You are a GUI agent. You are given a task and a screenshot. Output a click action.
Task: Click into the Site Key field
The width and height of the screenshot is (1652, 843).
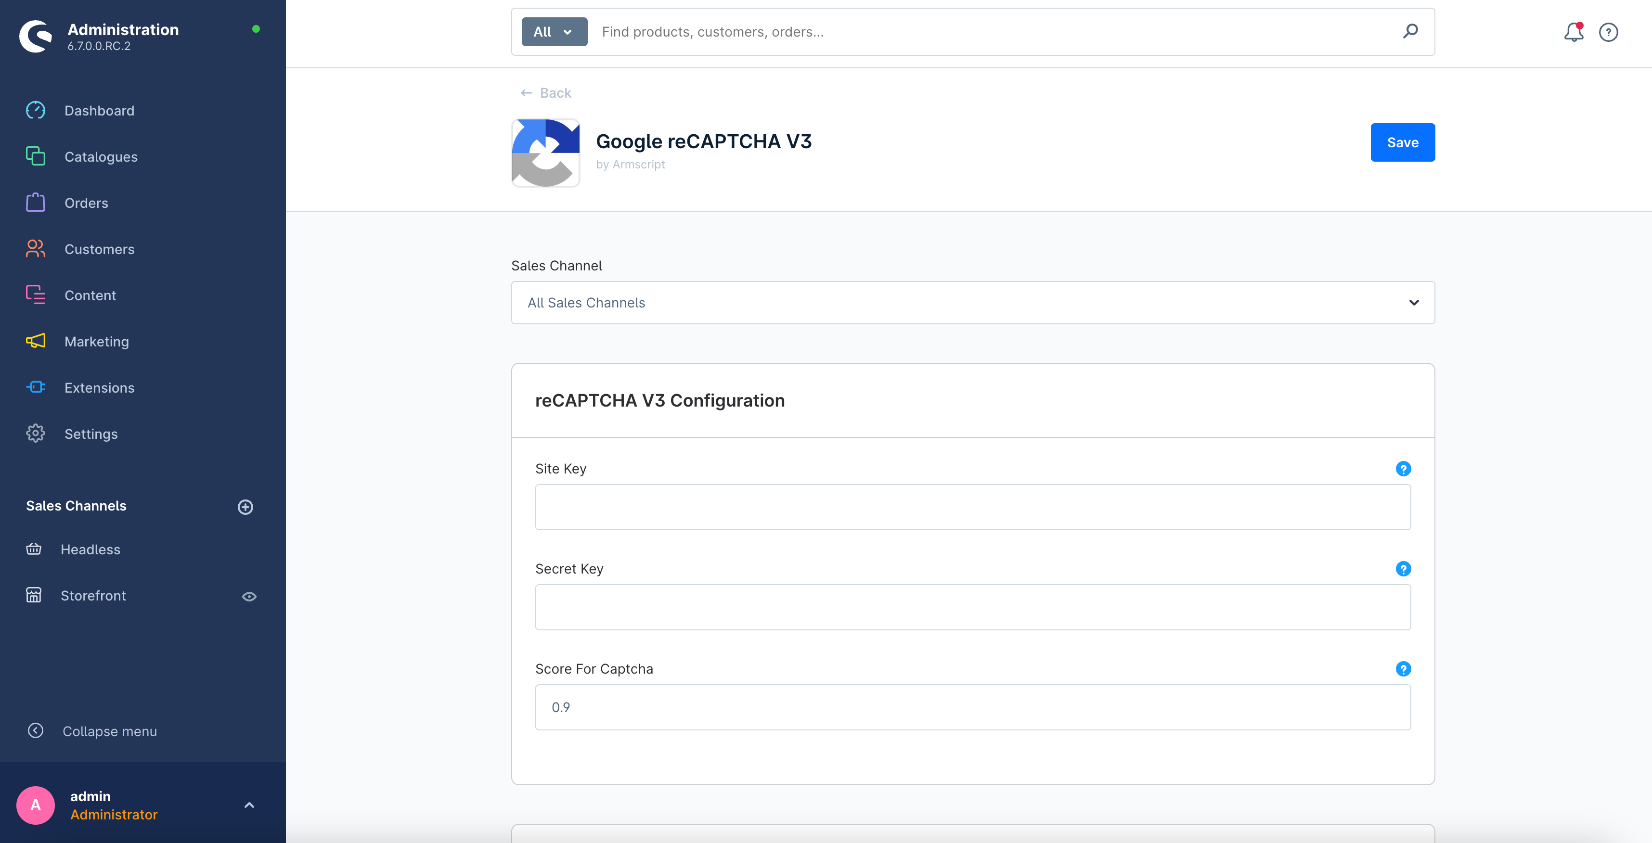click(973, 507)
